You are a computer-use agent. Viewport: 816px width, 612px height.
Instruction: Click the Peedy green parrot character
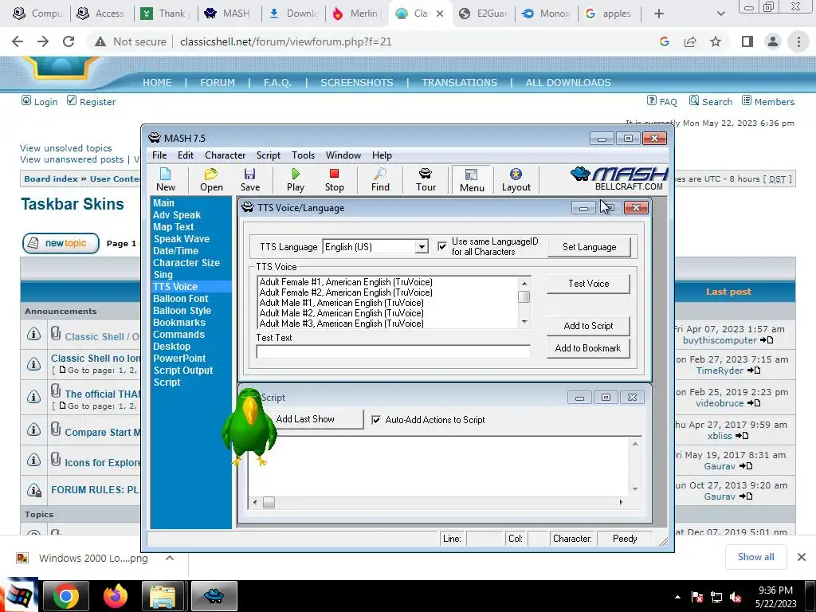249,427
